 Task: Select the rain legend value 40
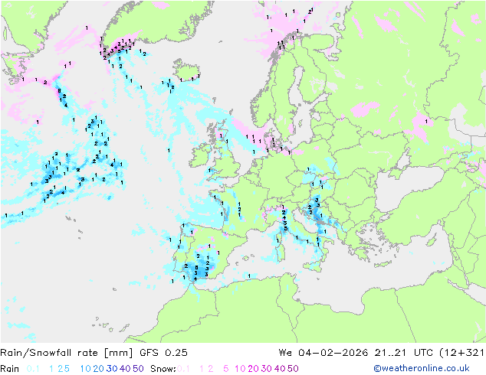pos(125,369)
